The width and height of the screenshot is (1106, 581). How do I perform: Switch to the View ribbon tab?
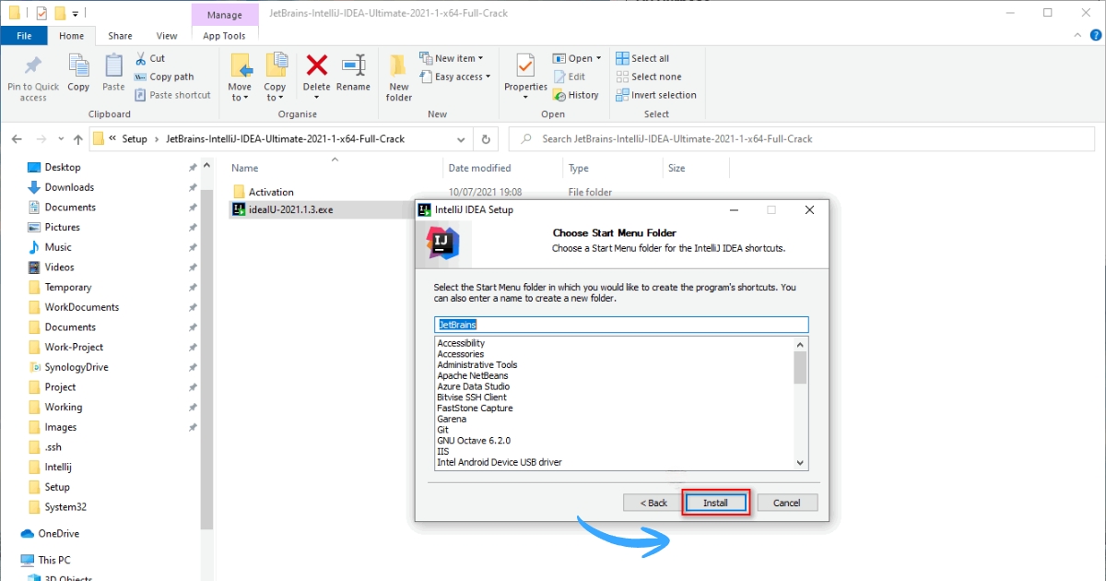click(167, 36)
